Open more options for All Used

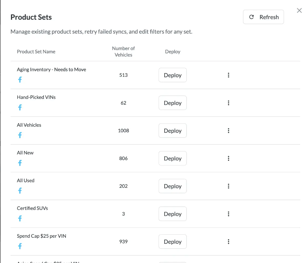pyautogui.click(x=228, y=186)
